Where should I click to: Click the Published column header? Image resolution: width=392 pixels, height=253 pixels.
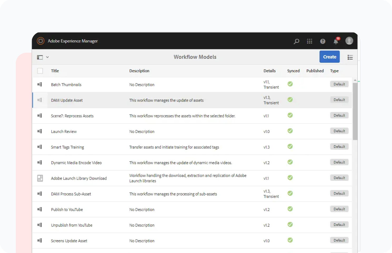pos(315,71)
